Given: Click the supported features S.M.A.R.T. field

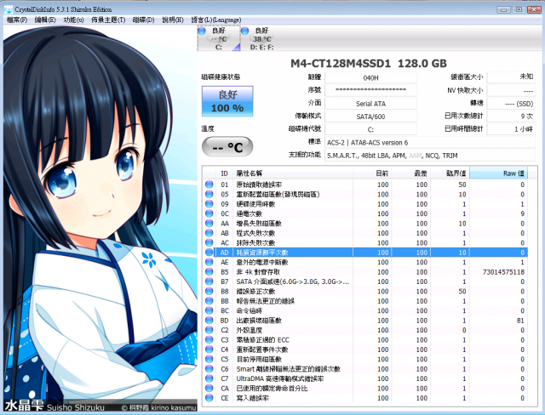Looking at the screenshot, I should click(430, 156).
